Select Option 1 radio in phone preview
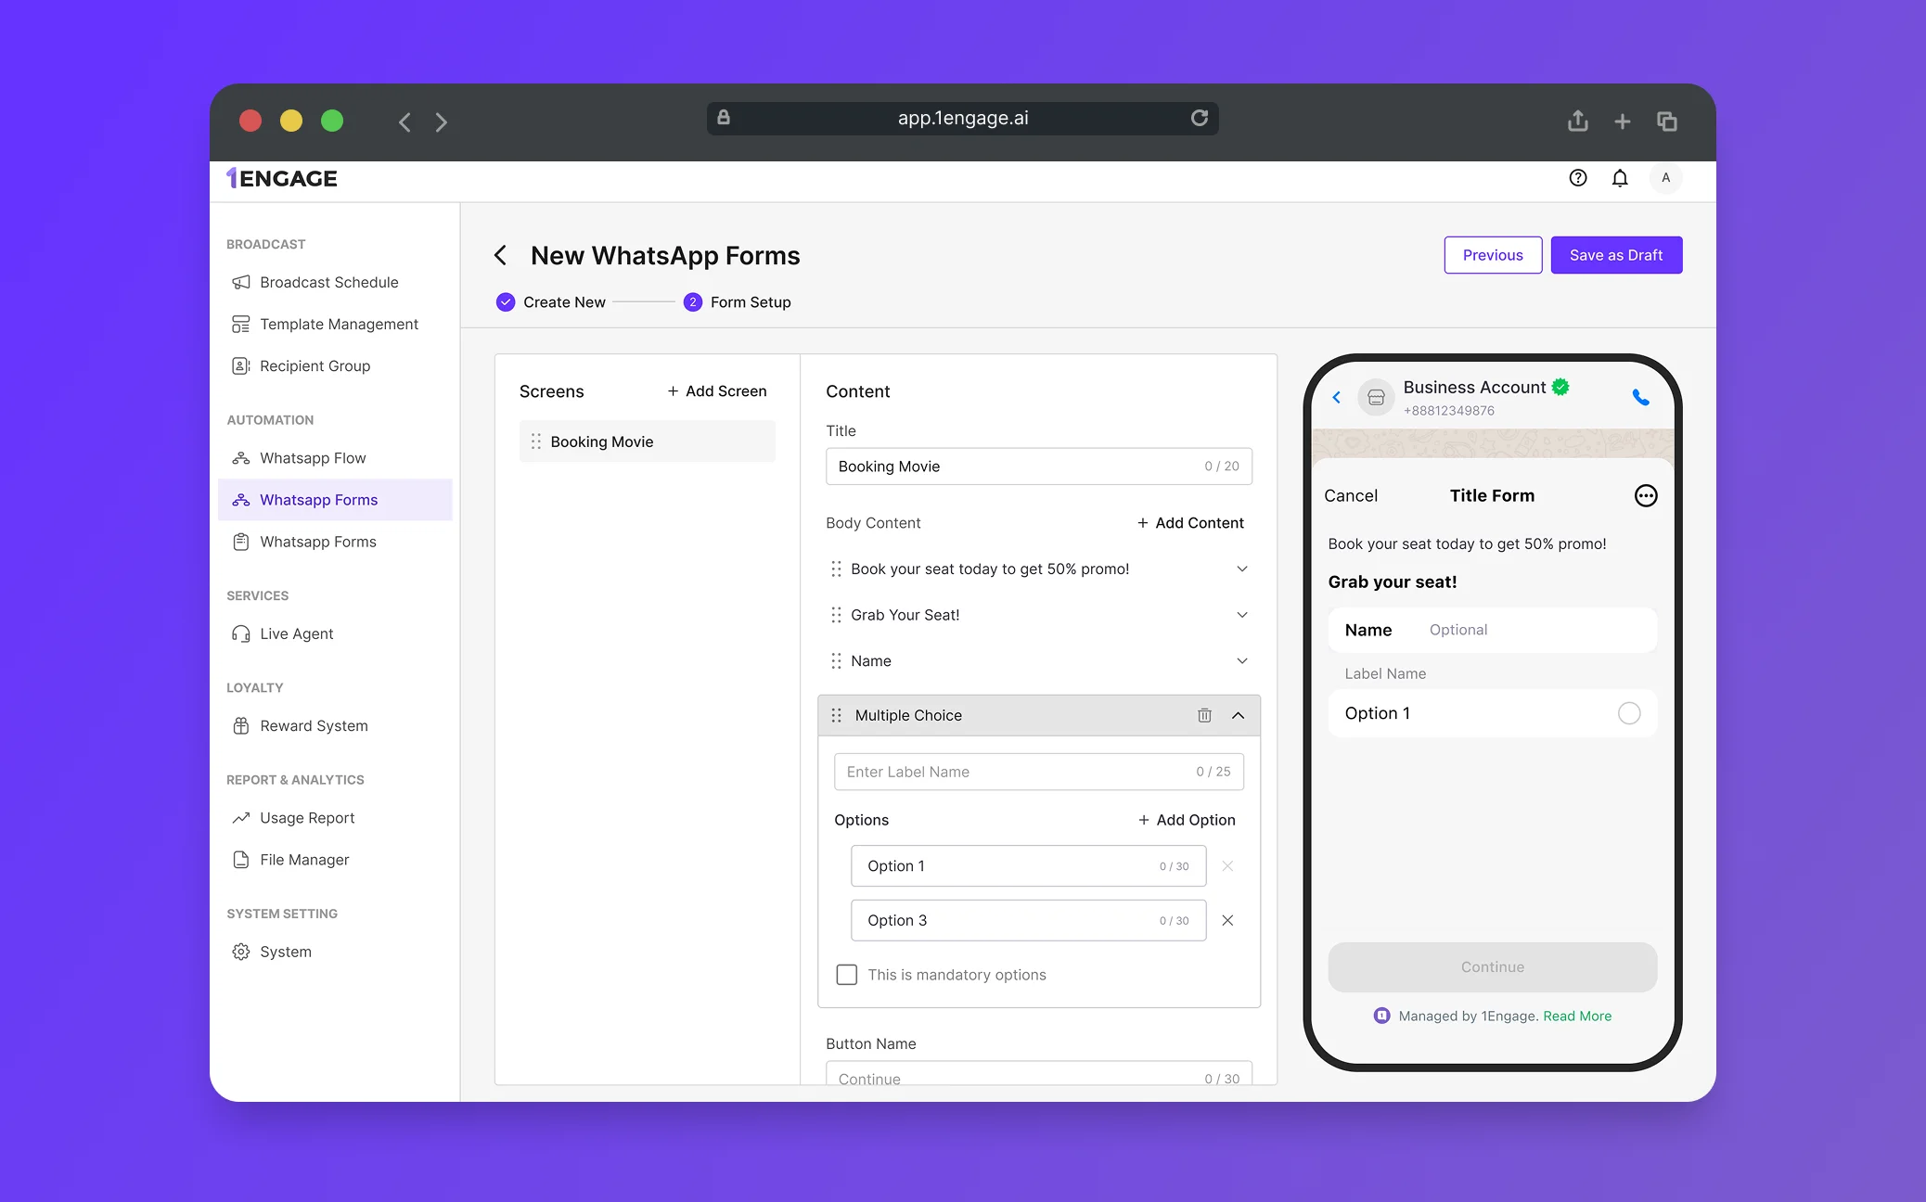 point(1628,712)
